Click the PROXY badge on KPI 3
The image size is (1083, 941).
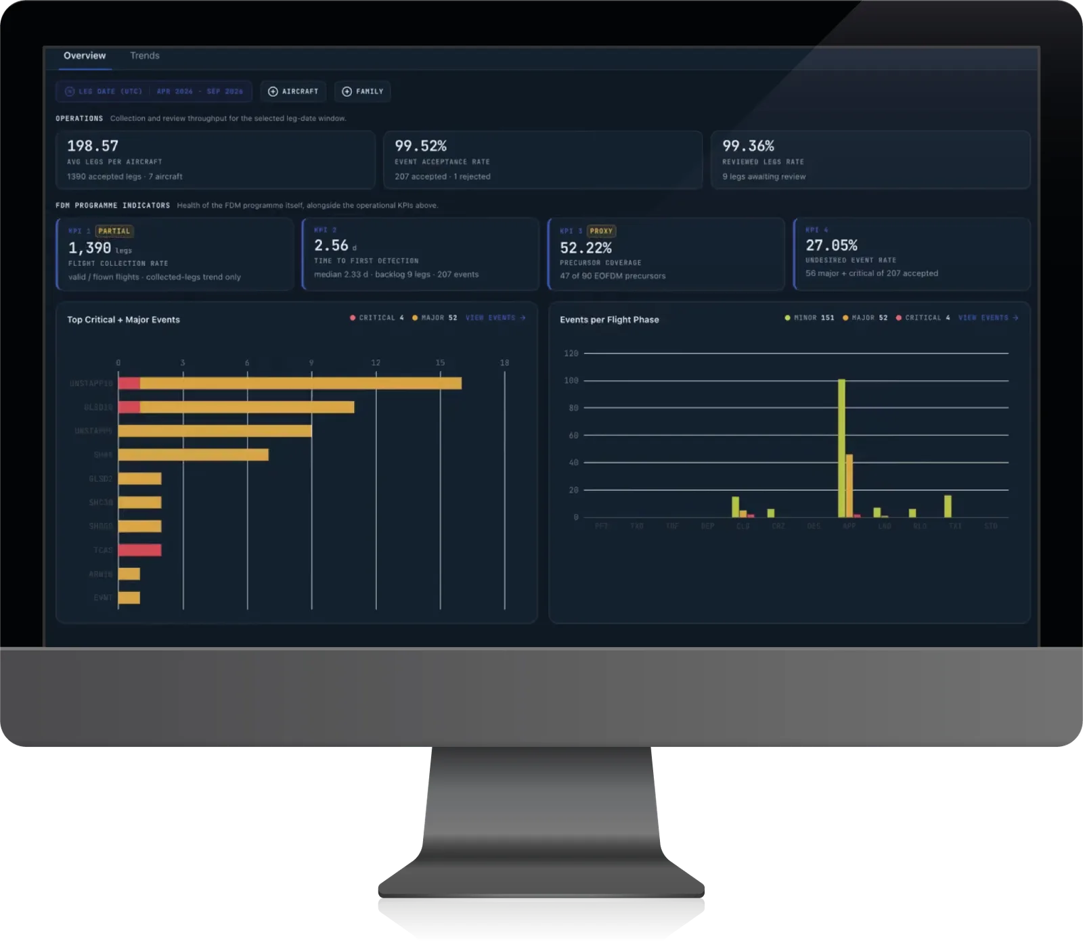tap(601, 231)
